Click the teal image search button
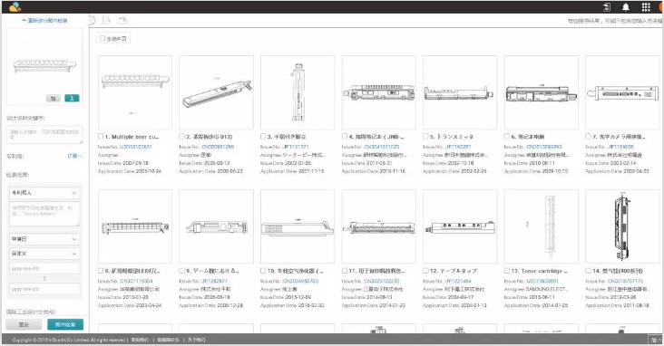This screenshot has height=346, width=664. (x=65, y=325)
